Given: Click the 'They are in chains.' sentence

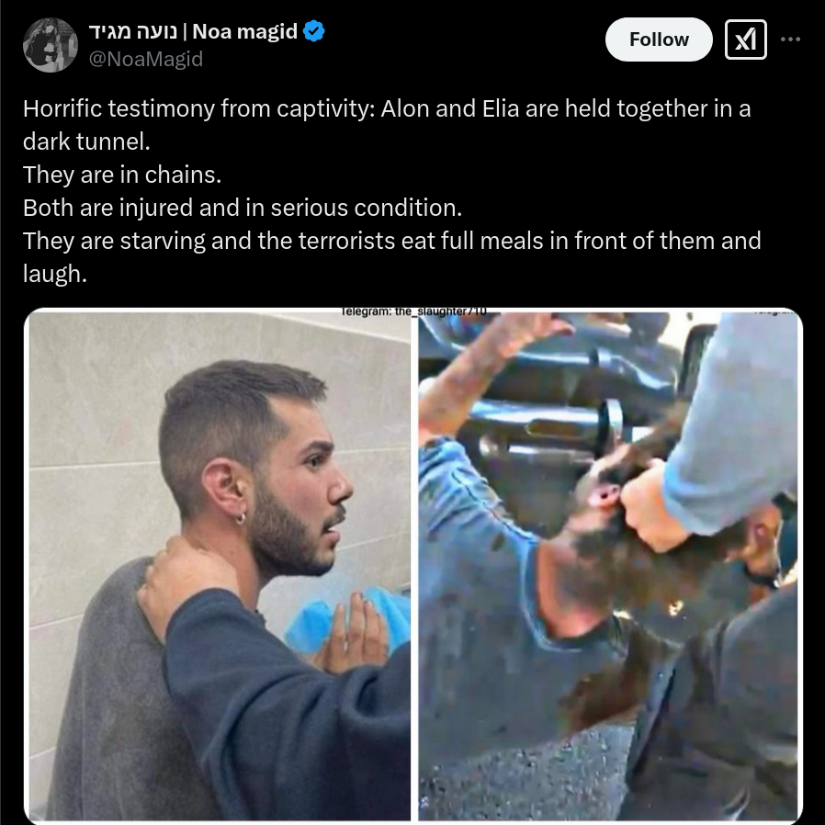Looking at the screenshot, I should 122,175.
